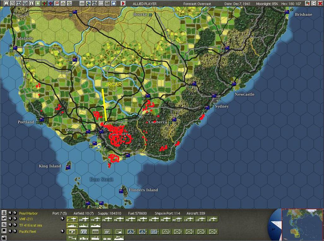Select the ship task-force list icon in the bottom panel
The image size is (324, 241).
[x=4, y=225]
